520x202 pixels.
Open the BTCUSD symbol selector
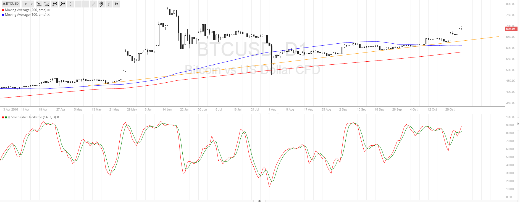(x=10, y=4)
